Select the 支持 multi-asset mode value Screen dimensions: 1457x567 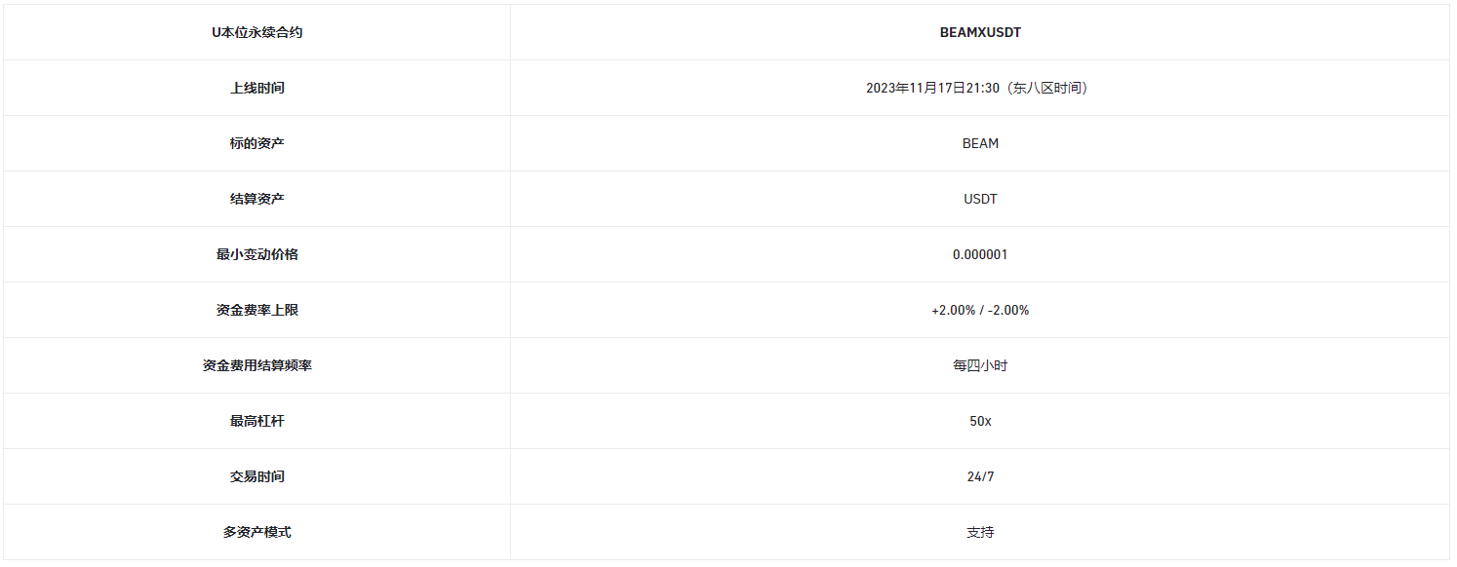tap(980, 532)
